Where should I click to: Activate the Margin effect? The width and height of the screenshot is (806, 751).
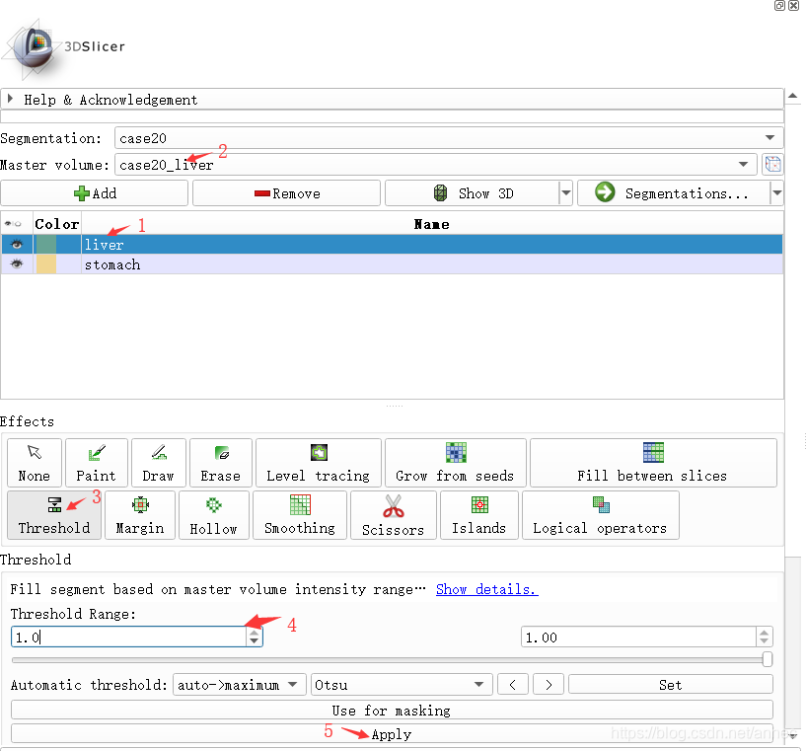pyautogui.click(x=140, y=515)
